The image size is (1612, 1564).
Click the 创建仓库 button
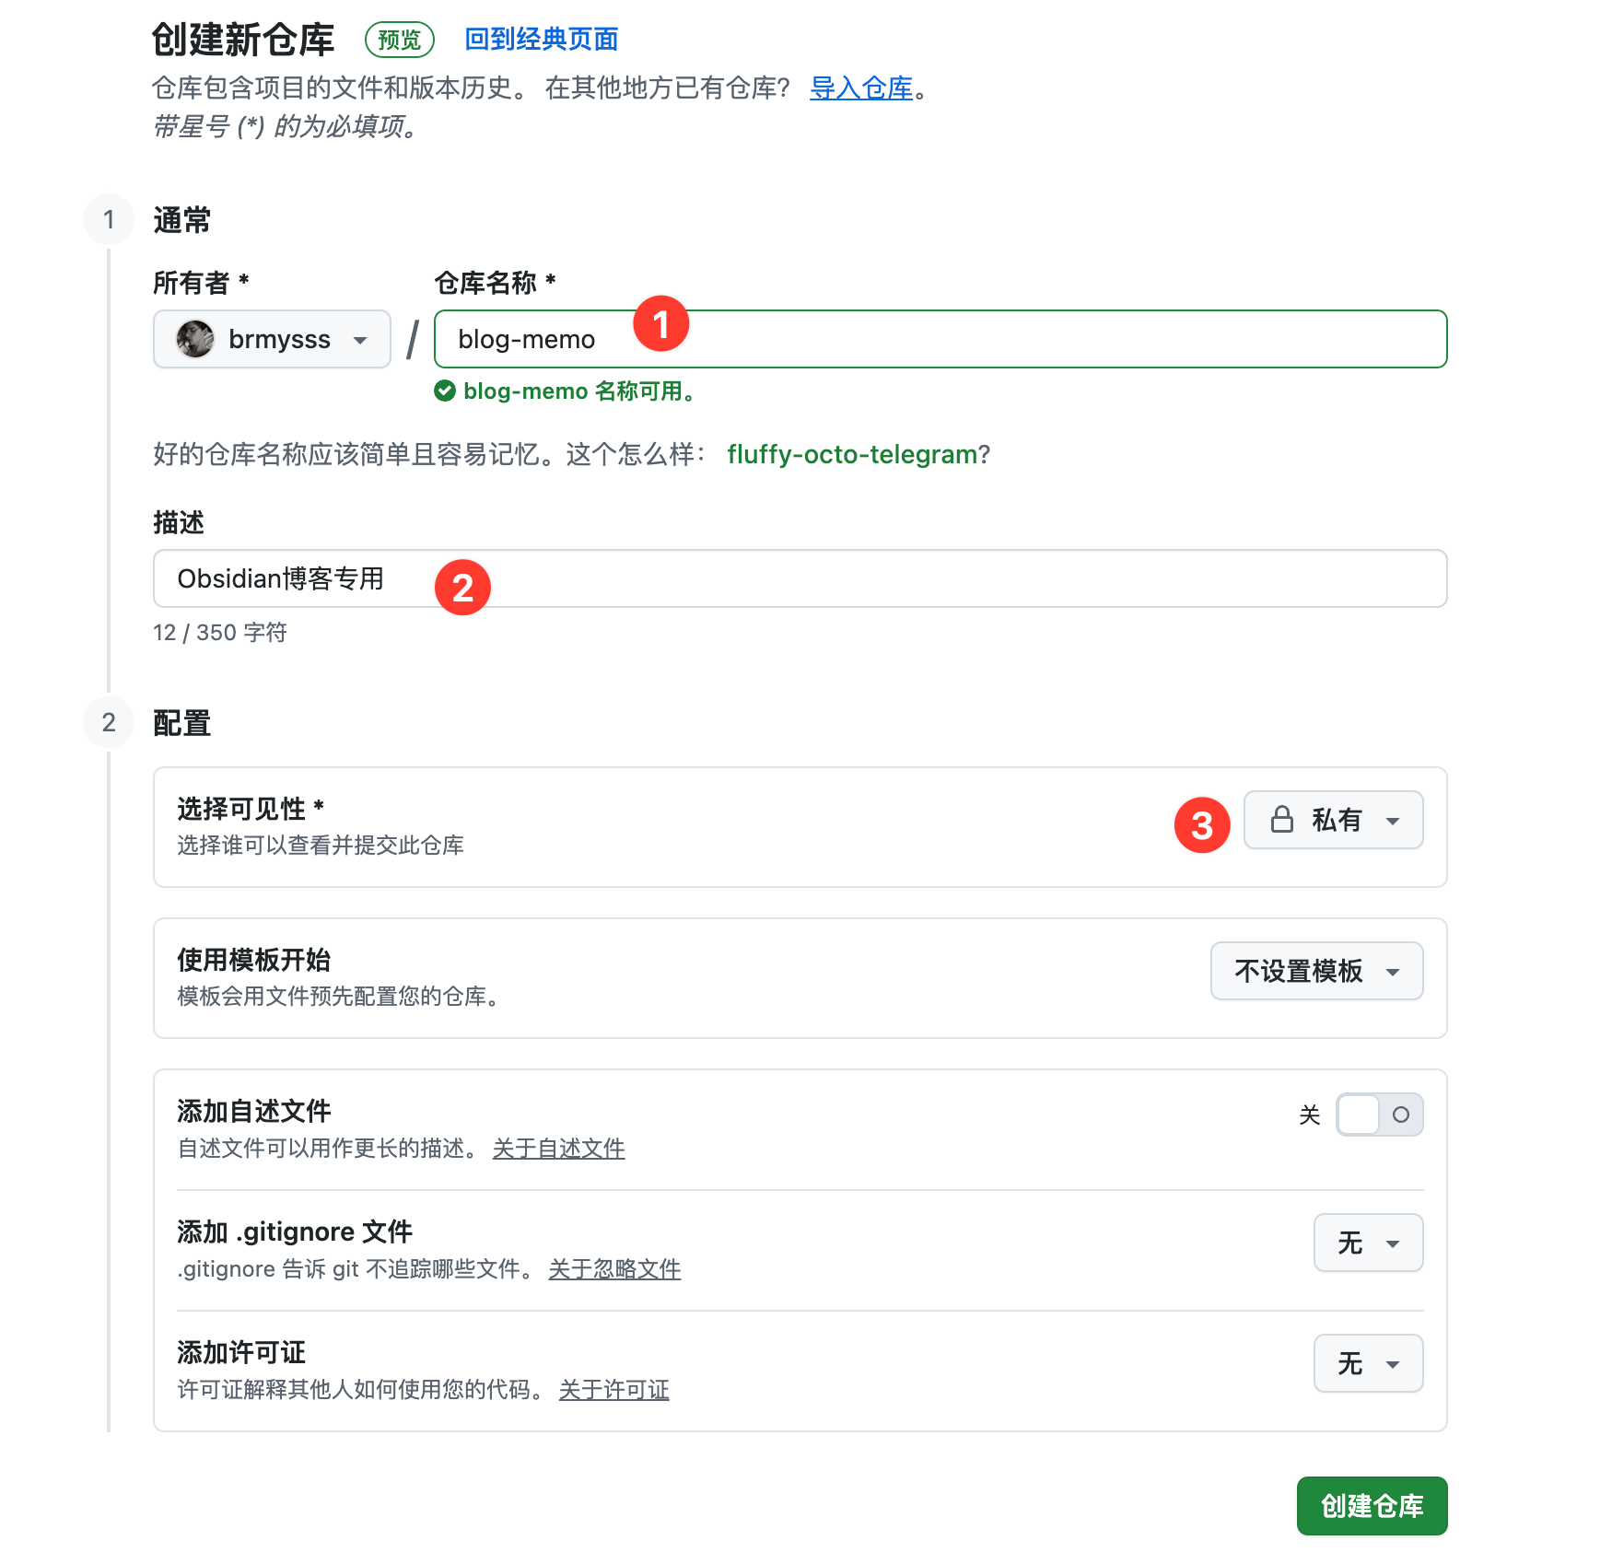1372,1506
